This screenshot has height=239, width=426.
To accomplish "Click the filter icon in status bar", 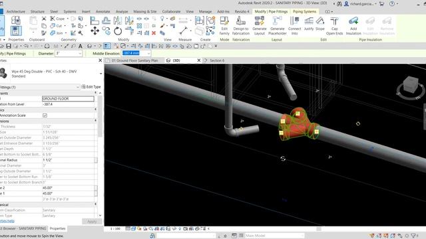I will coord(413,236).
